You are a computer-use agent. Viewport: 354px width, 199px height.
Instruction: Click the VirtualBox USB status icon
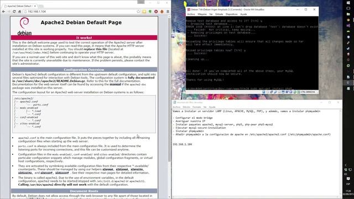pos(275,92)
